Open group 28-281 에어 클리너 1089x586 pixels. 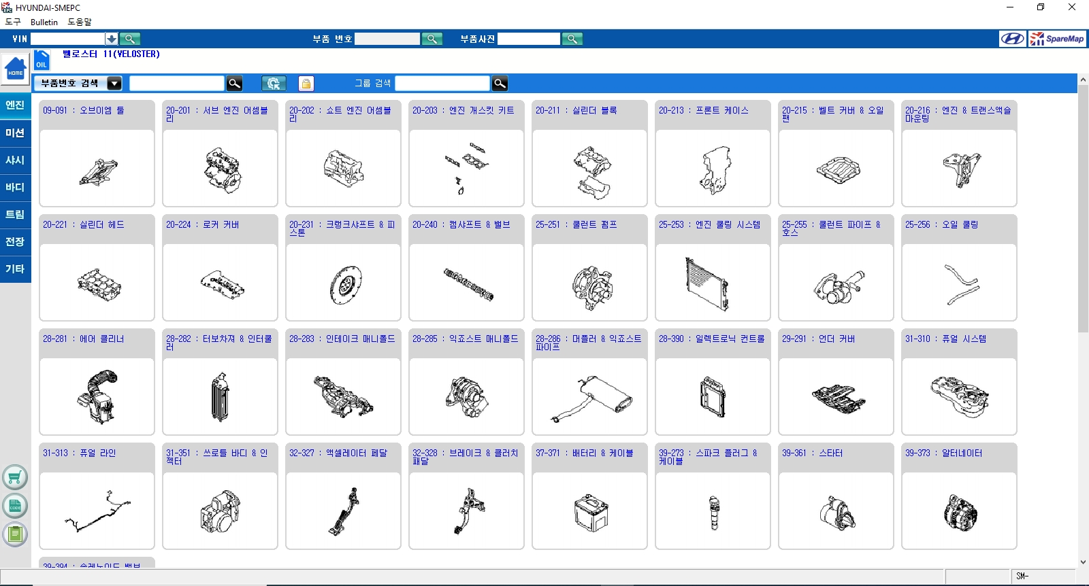(x=97, y=382)
